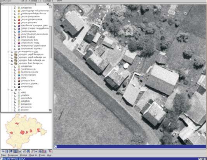Screen dimensions: 207x160
Task: Click the overview map with red regions
Action: tap(26, 131)
